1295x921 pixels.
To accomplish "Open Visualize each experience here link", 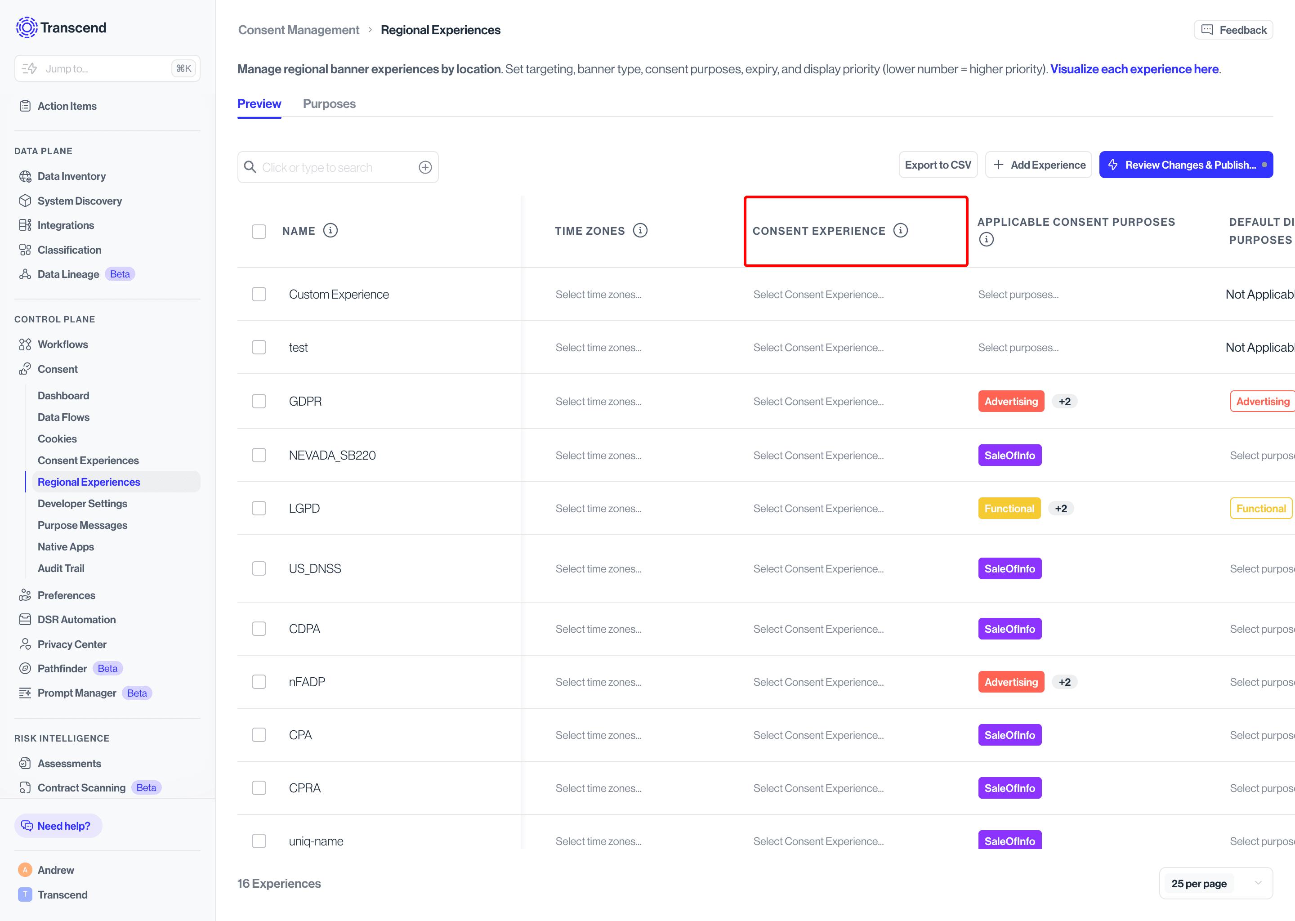I will 1134,69.
